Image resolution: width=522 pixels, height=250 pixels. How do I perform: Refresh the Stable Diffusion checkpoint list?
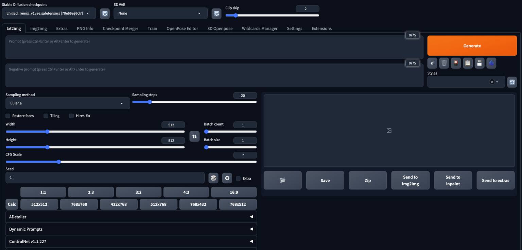[105, 13]
